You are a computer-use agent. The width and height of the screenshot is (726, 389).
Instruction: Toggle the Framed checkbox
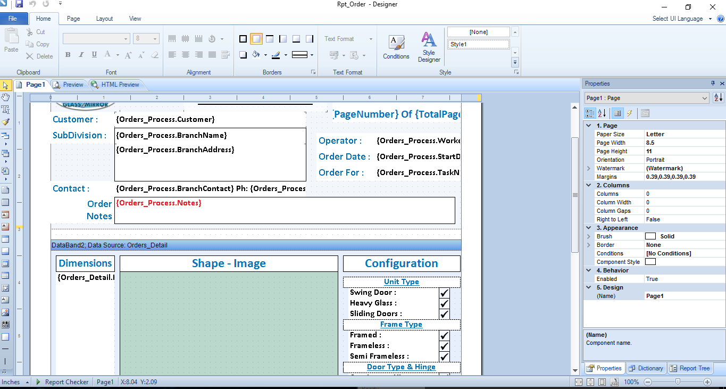pyautogui.click(x=444, y=335)
